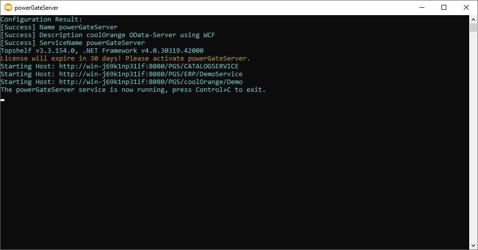Click the "Configuration Result:" line
This screenshot has height=250, width=478.
42,20
